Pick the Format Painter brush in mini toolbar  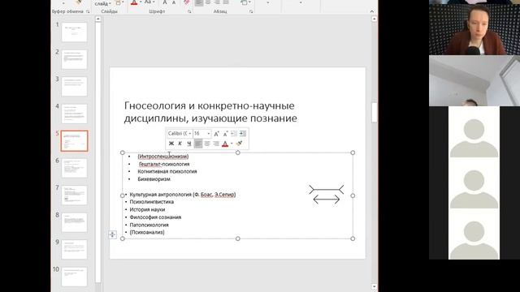240,144
